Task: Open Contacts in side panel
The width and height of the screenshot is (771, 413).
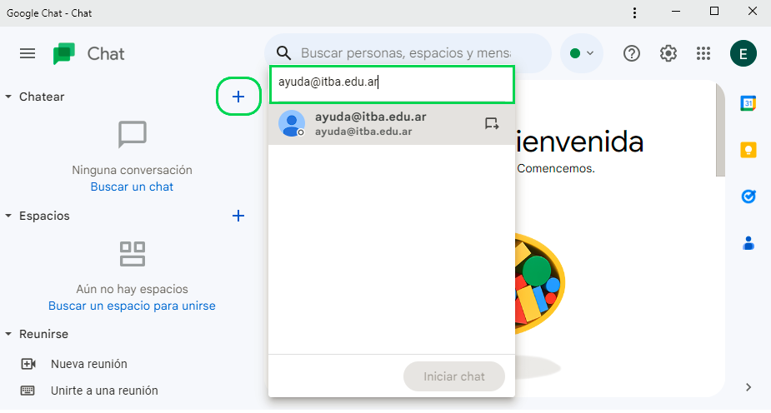Action: [x=748, y=243]
